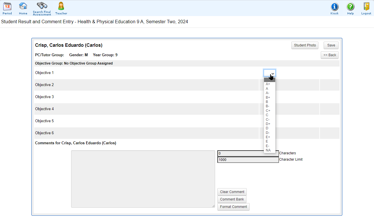Choose grade D+ from the list

(268, 124)
